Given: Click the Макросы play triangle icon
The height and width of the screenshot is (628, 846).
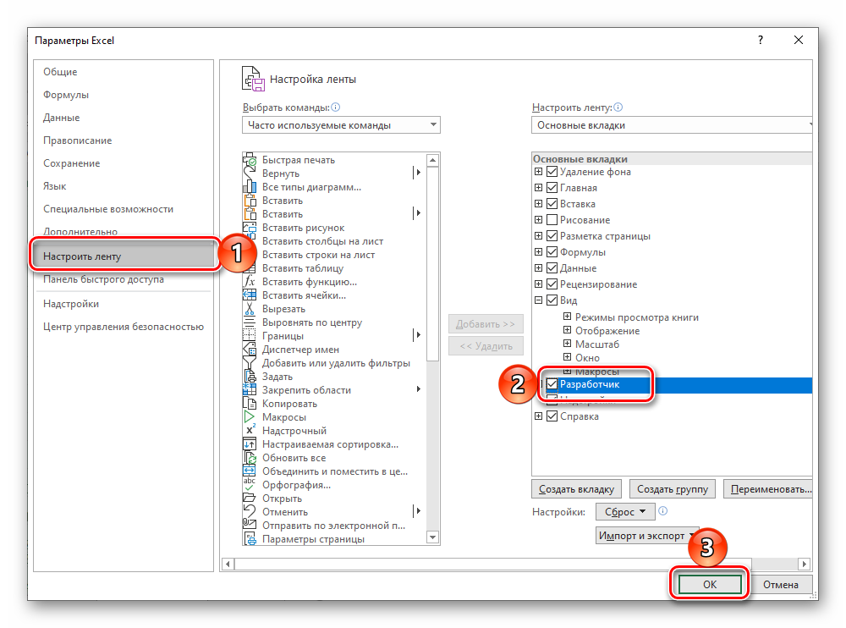Looking at the screenshot, I should click(x=250, y=417).
